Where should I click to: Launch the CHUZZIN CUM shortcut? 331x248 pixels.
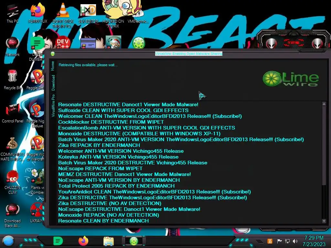click(13, 182)
